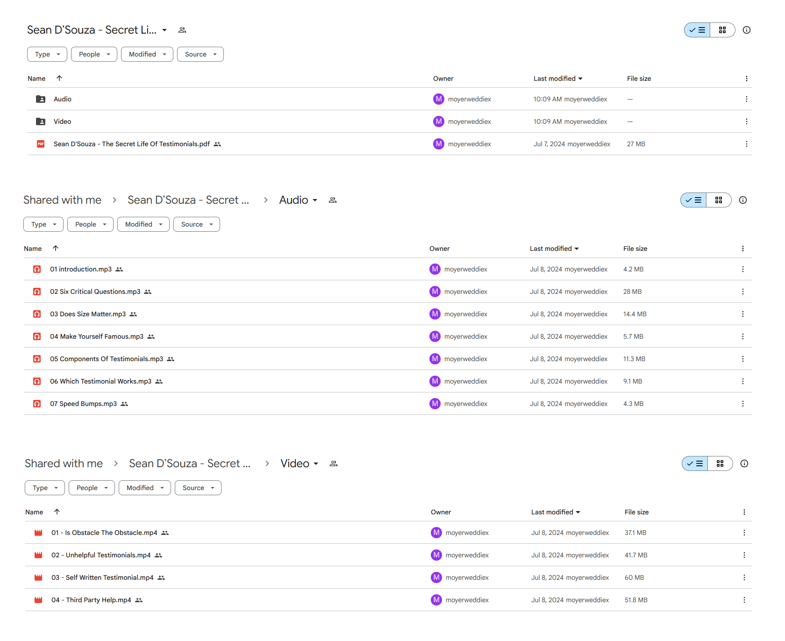Open the People filter in the Video panel

[x=92, y=488]
